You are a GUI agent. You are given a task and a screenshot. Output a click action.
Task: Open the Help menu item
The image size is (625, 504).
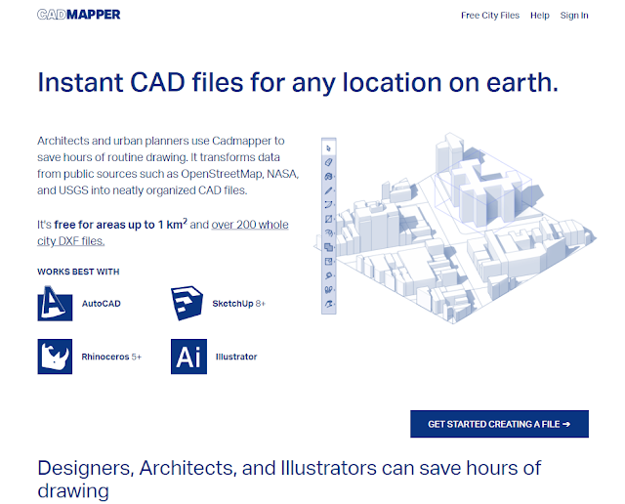coord(539,16)
